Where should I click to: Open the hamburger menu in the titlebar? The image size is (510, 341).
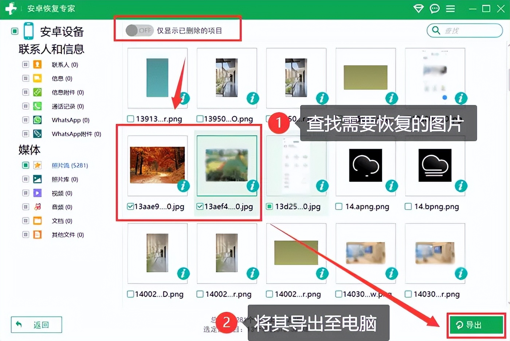[450, 9]
